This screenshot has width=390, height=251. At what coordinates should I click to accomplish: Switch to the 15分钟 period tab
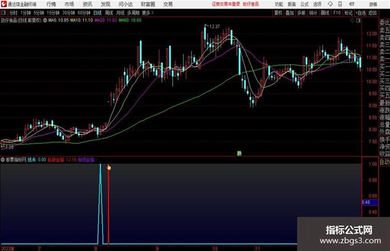(x=53, y=13)
